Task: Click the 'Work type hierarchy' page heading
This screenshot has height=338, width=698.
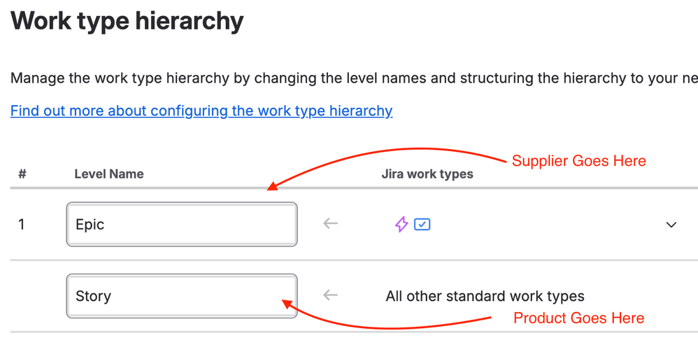Action: (x=127, y=20)
